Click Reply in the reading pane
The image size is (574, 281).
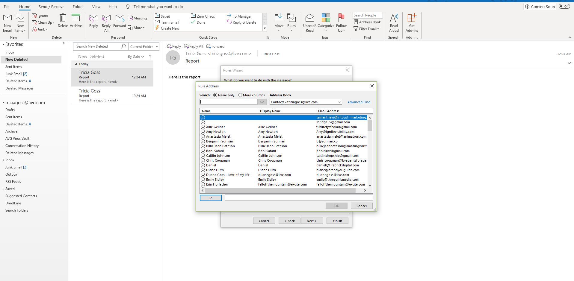point(174,46)
